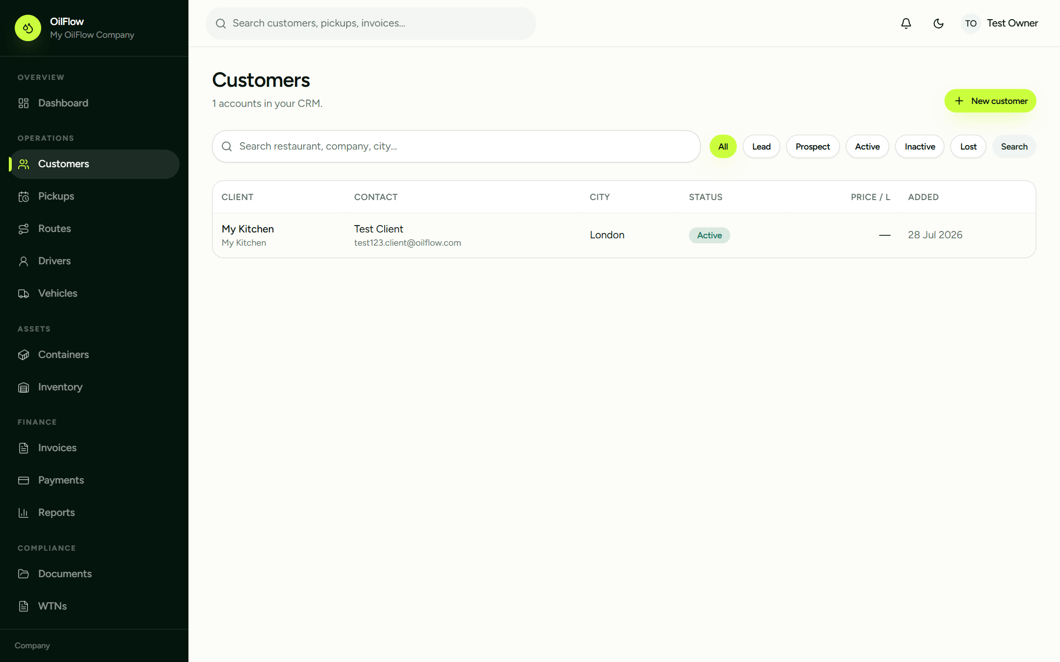Open the notifications bell
Viewport: 1060px width, 662px height.
pos(906,23)
